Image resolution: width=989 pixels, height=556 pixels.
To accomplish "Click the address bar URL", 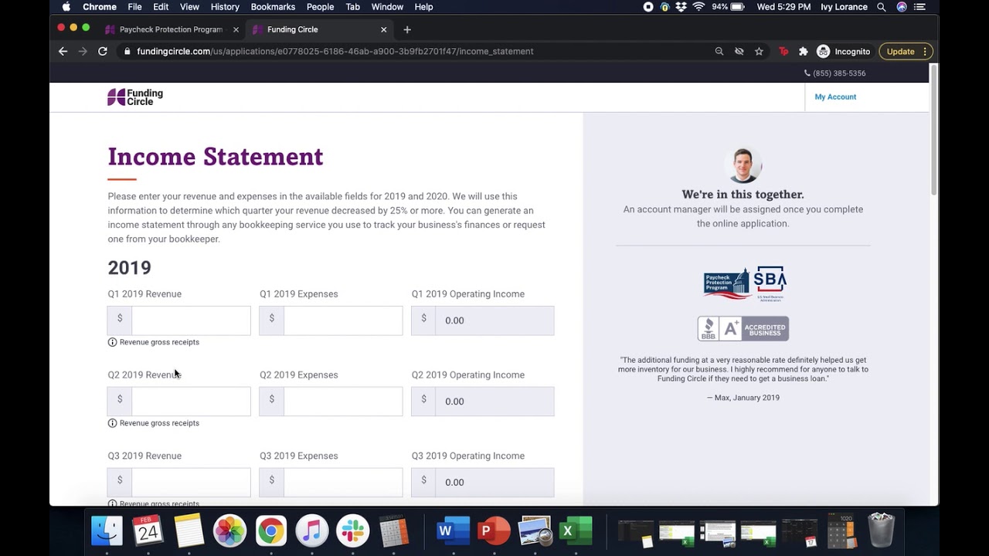I will pos(335,52).
